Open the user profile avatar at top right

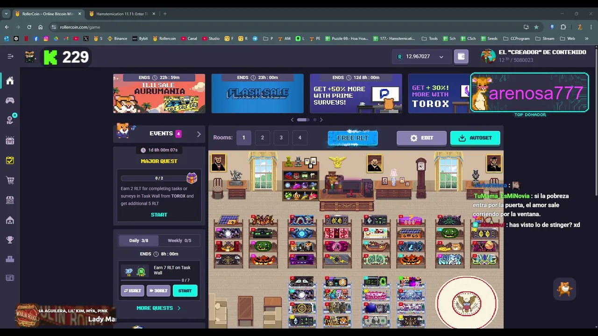click(x=488, y=56)
